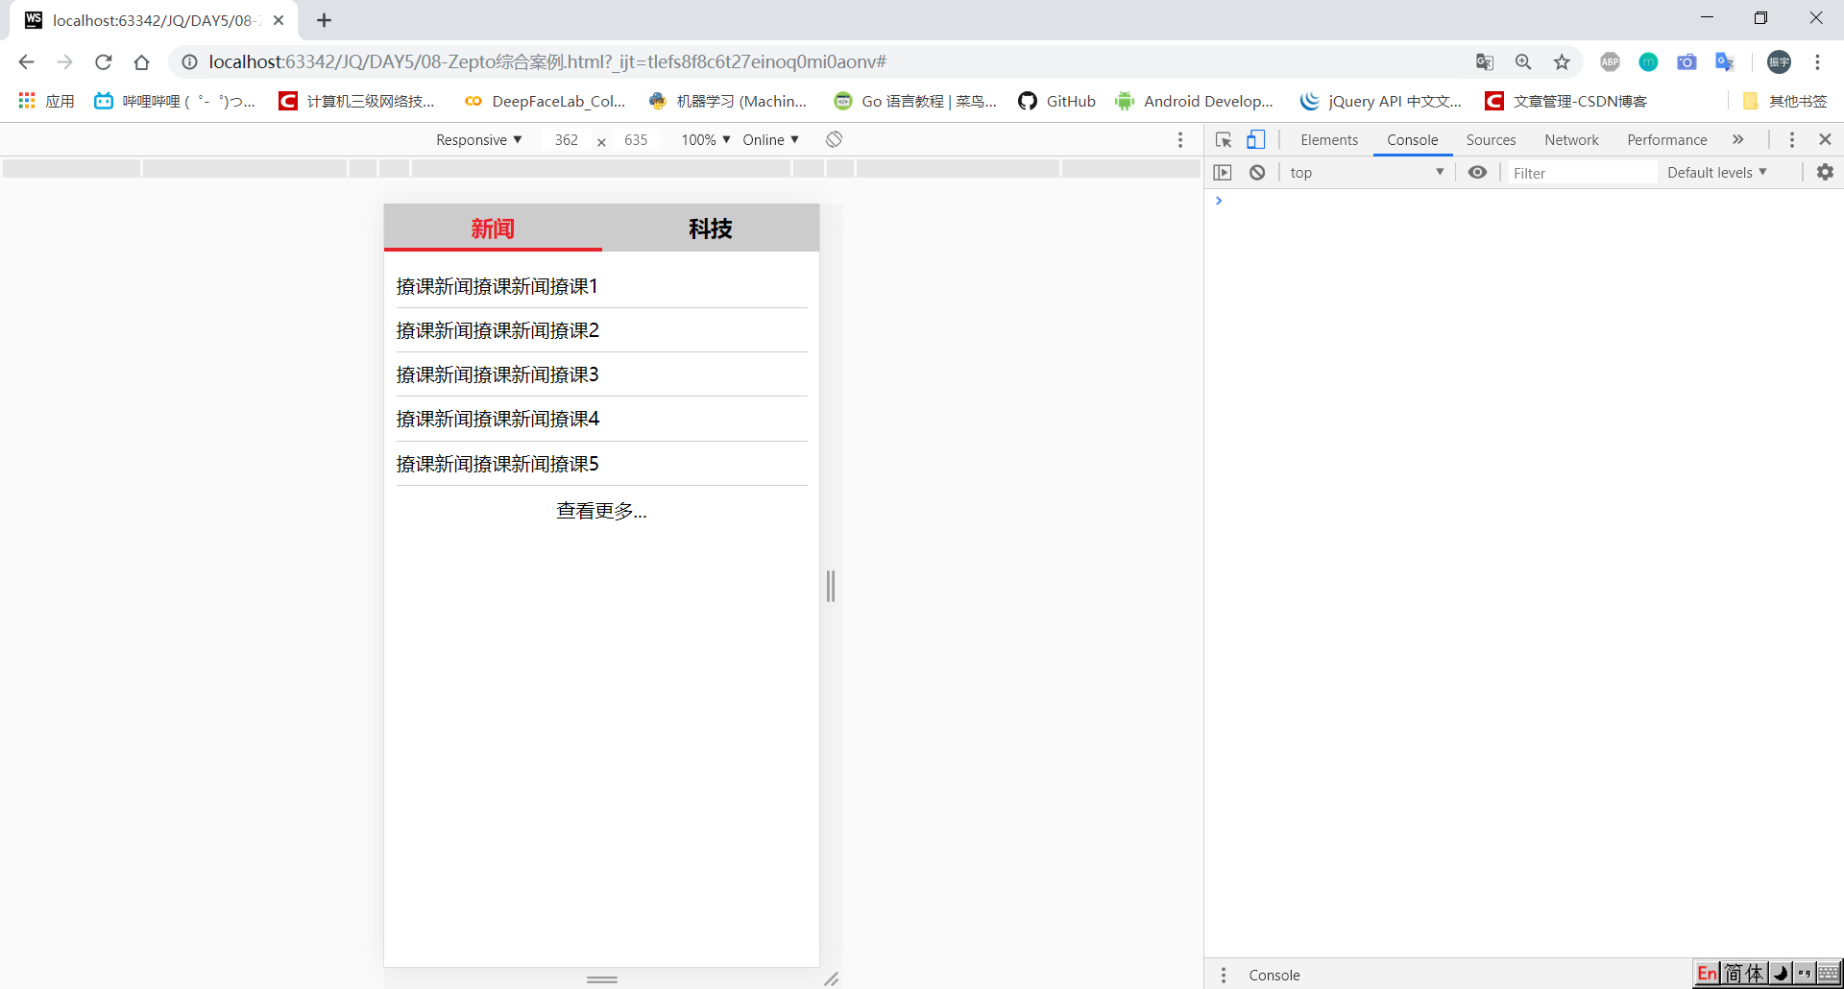Switch to the Network panel

(1571, 139)
